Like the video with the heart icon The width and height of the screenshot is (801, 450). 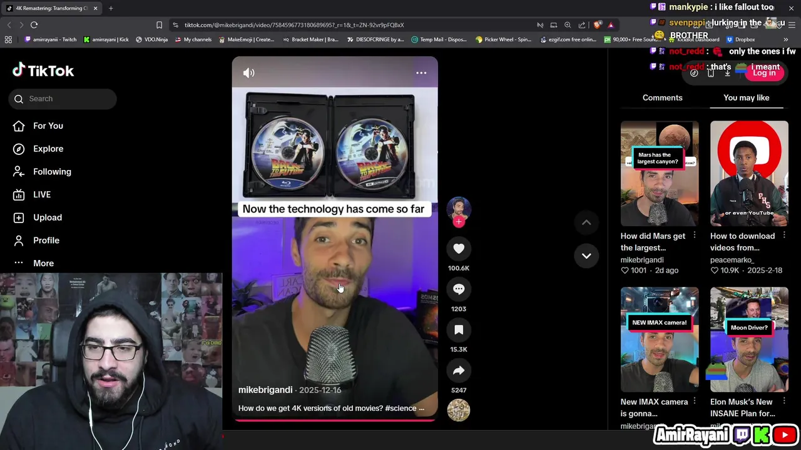459,249
